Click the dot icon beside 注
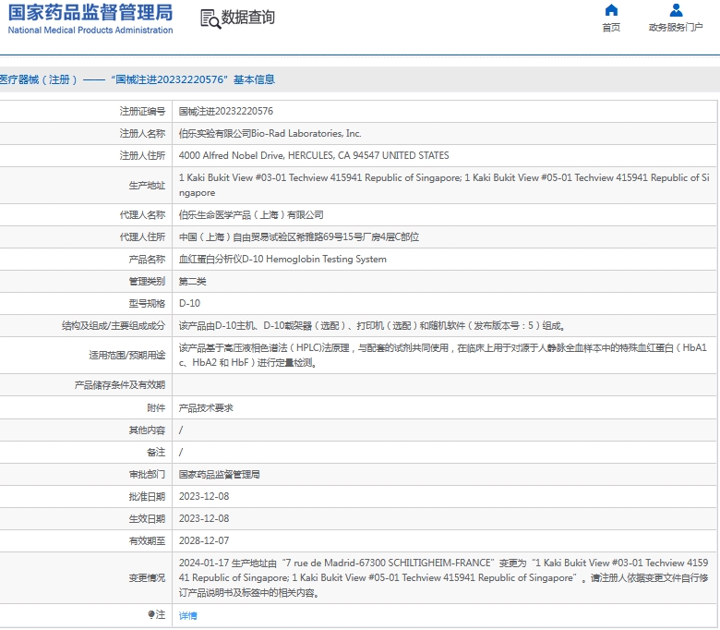This screenshot has width=720, height=630. [151, 614]
